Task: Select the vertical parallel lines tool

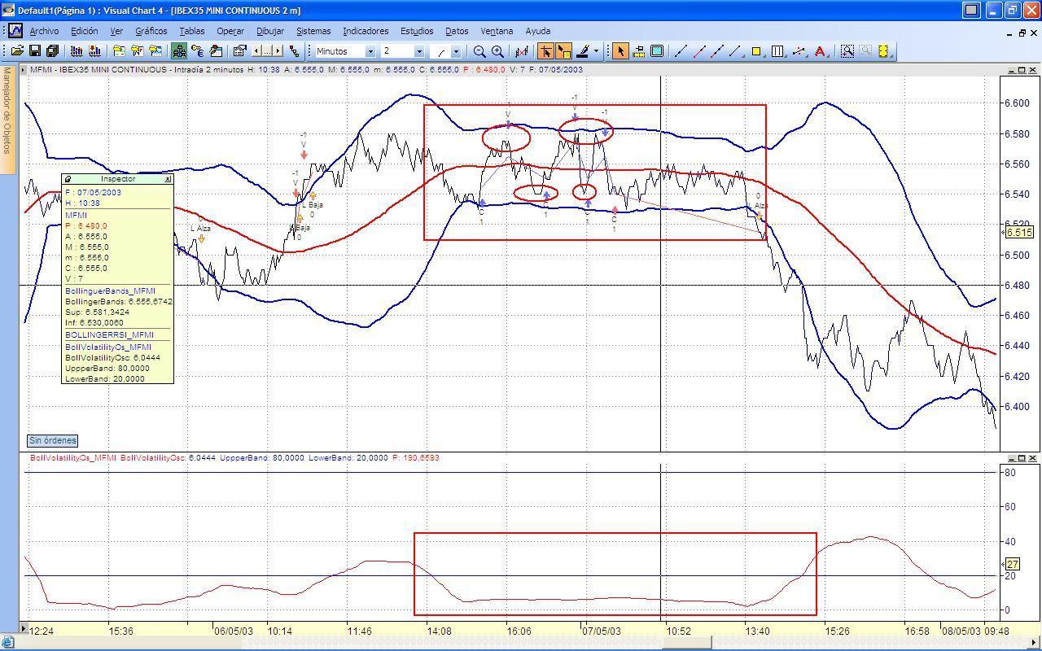Action: pyautogui.click(x=777, y=51)
